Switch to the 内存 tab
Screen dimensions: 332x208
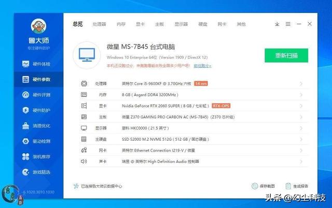(121, 24)
